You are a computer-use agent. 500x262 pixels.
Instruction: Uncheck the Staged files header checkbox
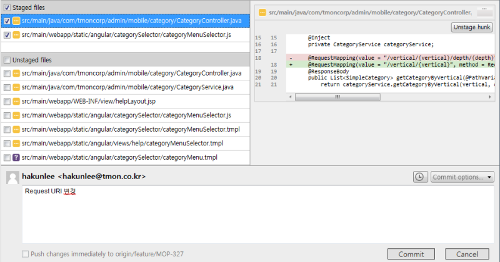[7, 7]
